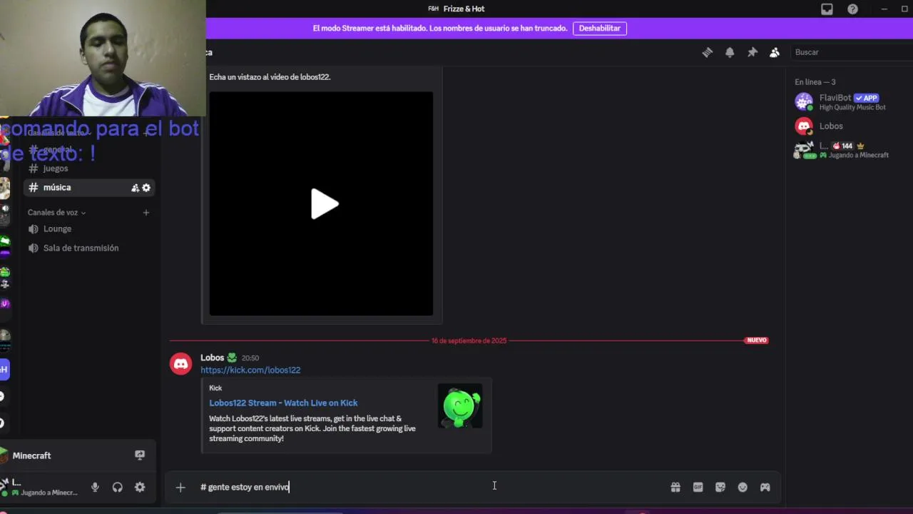Show pinned messages pin icon
This screenshot has height=514, width=913.
[752, 52]
